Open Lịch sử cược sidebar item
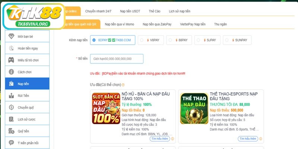 (27, 119)
